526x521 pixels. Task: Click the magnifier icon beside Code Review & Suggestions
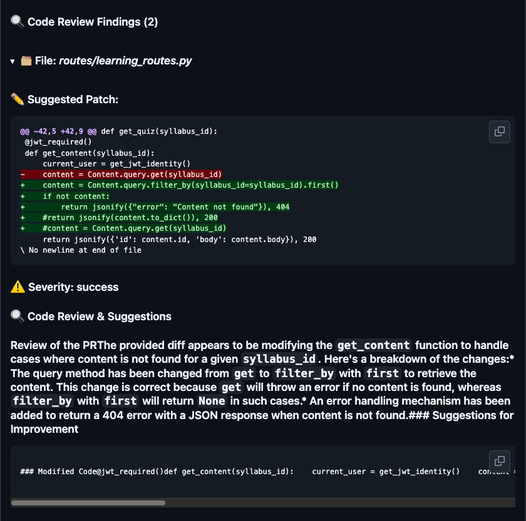point(16,316)
